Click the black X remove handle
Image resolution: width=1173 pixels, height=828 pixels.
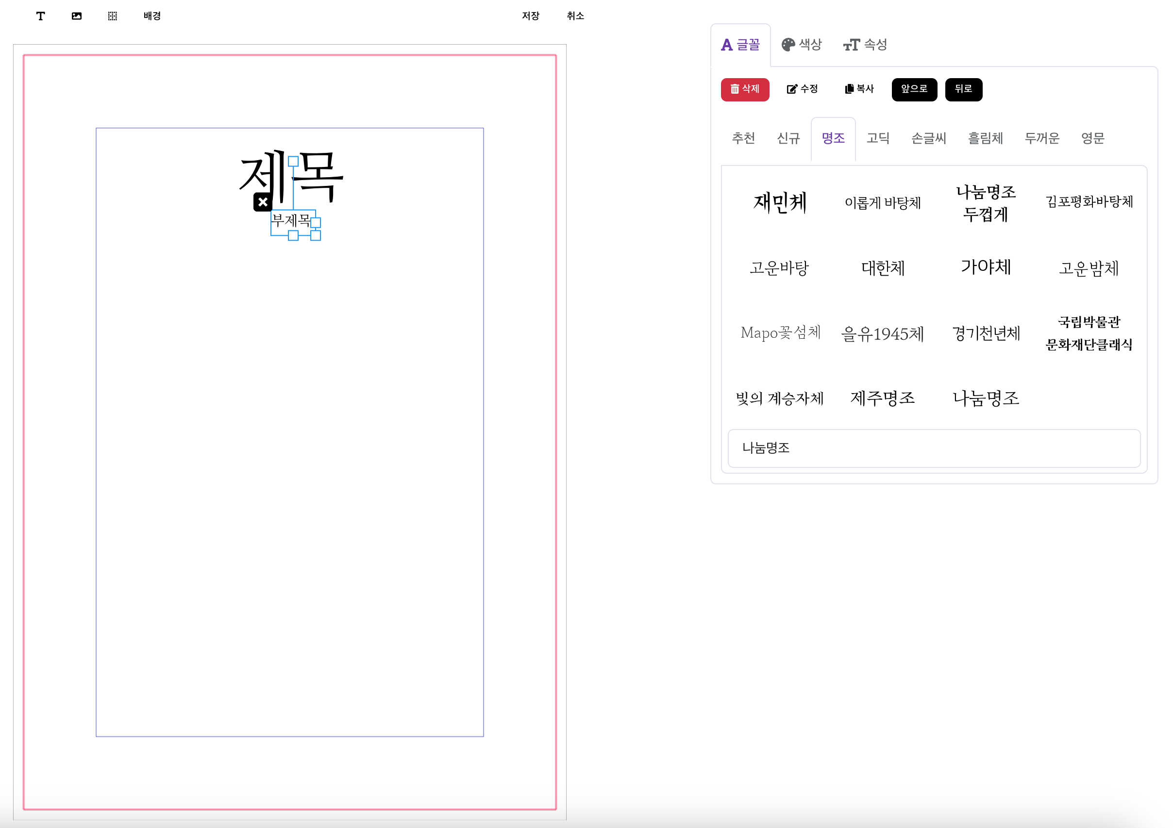pos(263,202)
